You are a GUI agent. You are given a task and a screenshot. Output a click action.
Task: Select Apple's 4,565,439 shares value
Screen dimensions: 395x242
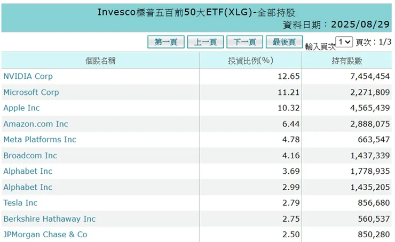pyautogui.click(x=370, y=108)
